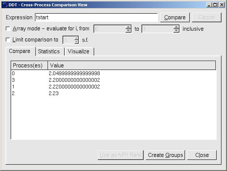Minimize the DDT comparison window
227x171 pixels.
tap(209, 5)
